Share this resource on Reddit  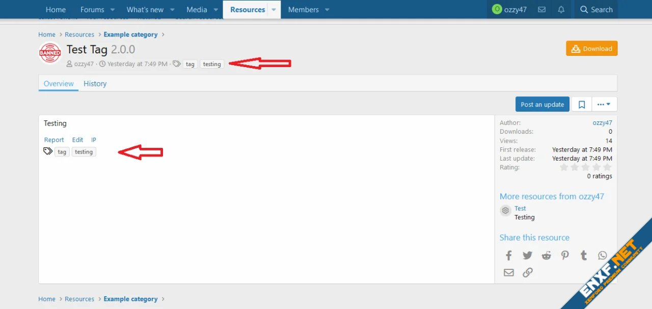[x=546, y=256]
